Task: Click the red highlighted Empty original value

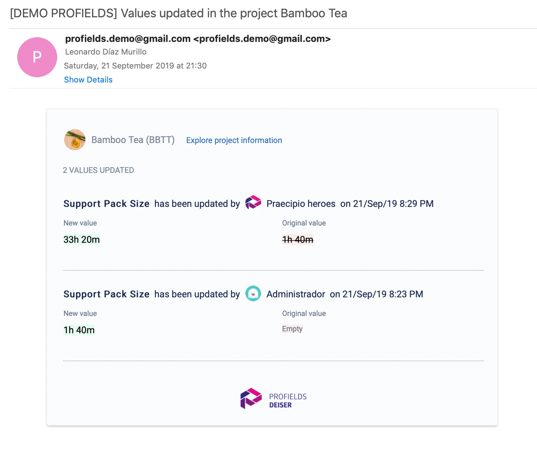Action: point(292,329)
